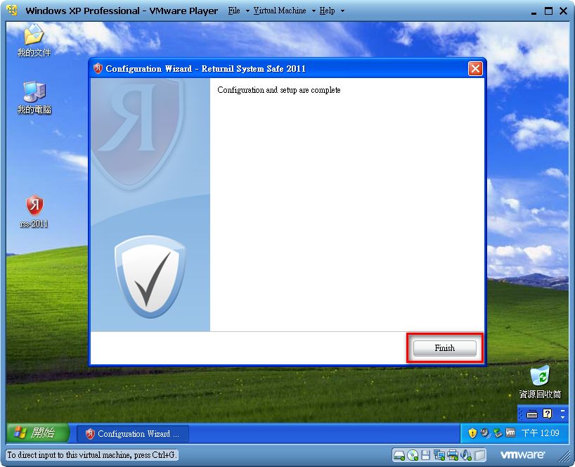This screenshot has height=467, width=575.
Task: Minimize the language bar with the small dash
Action: pyautogui.click(x=563, y=411)
